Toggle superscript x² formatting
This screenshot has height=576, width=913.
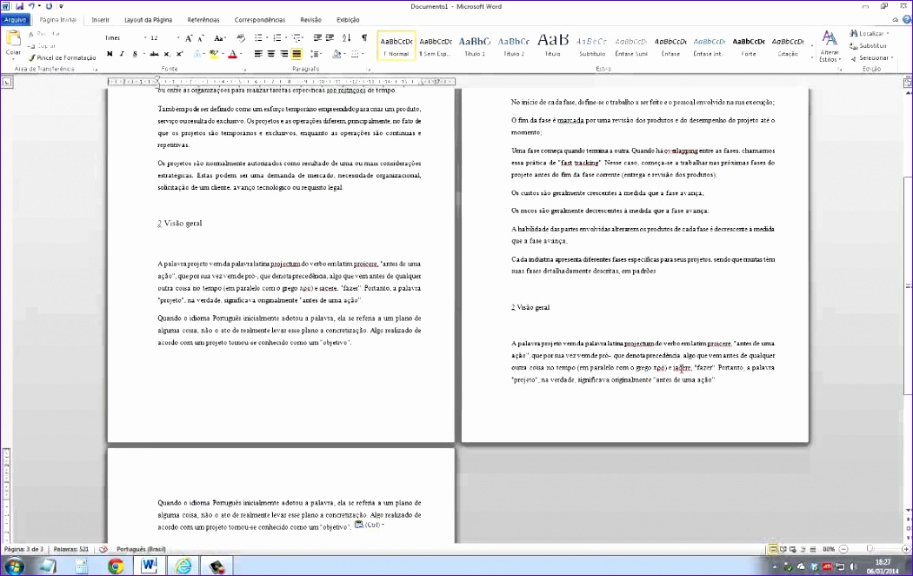179,54
